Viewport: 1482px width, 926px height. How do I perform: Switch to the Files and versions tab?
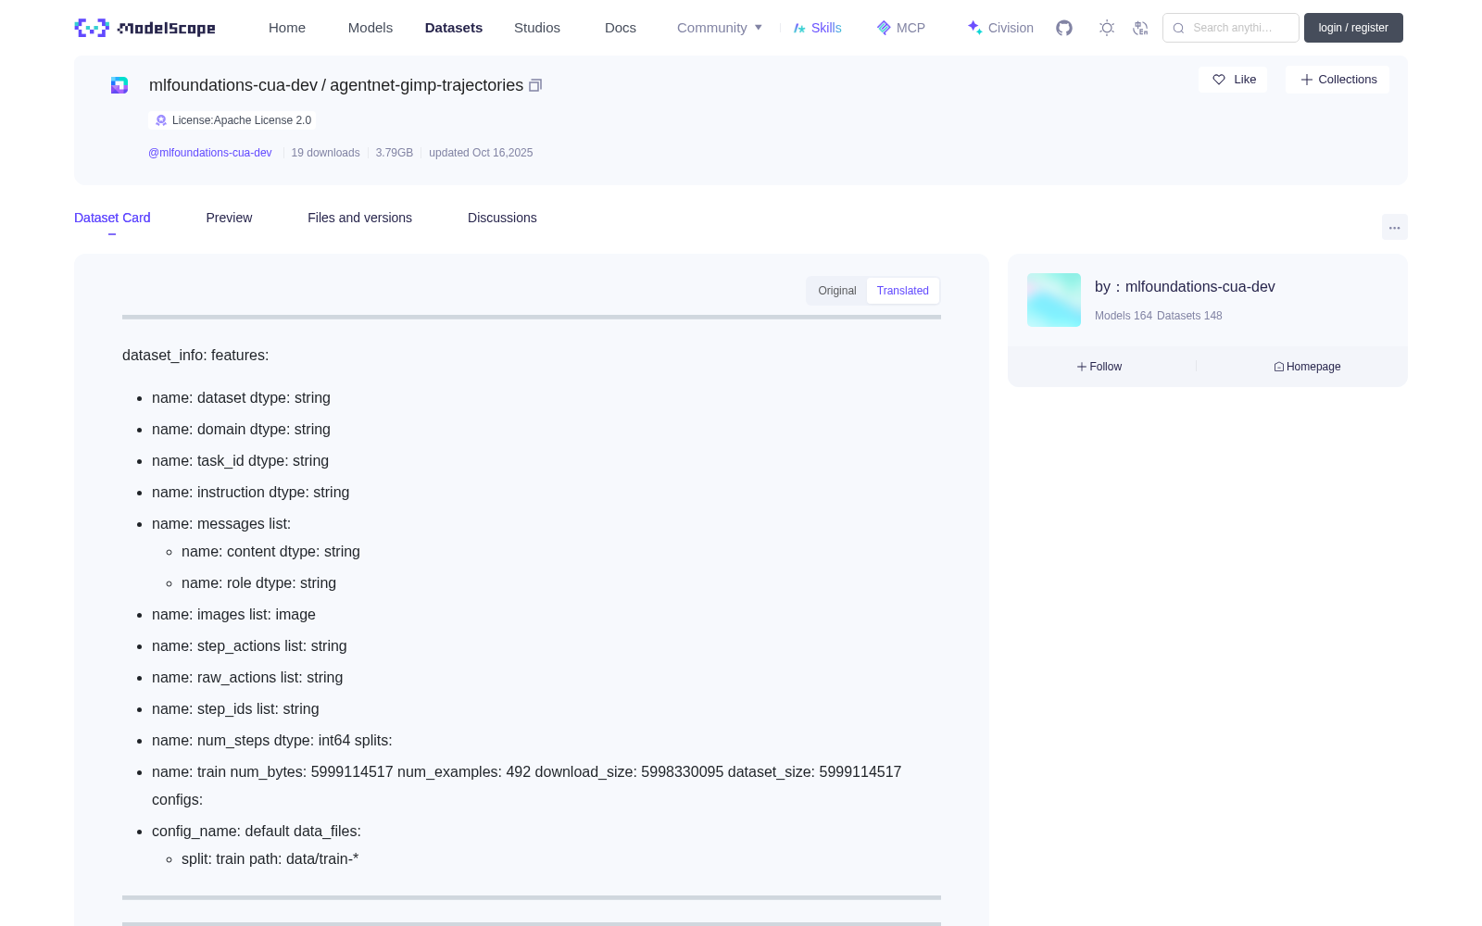coord(359,218)
